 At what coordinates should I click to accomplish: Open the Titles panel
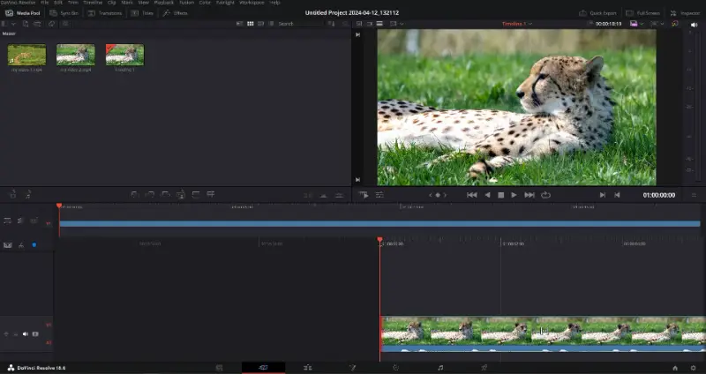[x=142, y=13]
